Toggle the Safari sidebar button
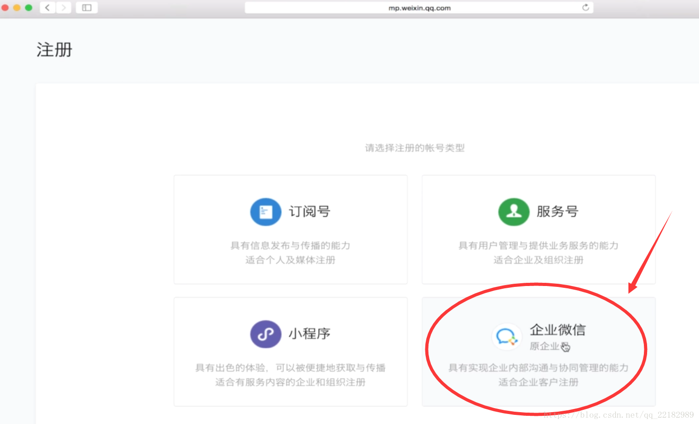 (87, 7)
